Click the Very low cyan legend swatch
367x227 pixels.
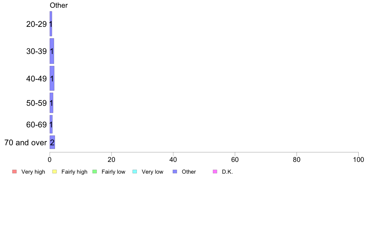[135, 171]
